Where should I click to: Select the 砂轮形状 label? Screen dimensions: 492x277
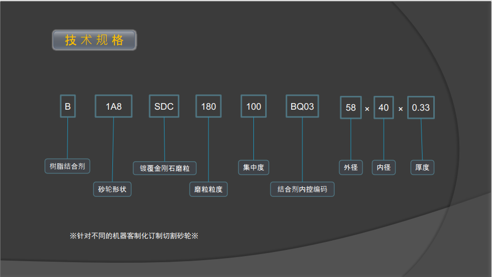(112, 189)
